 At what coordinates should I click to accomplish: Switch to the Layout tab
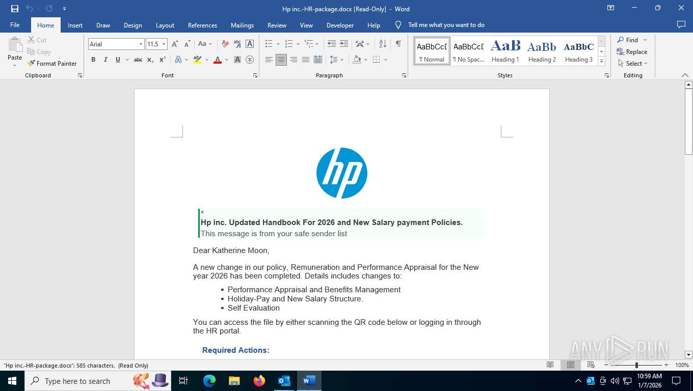pyautogui.click(x=165, y=25)
